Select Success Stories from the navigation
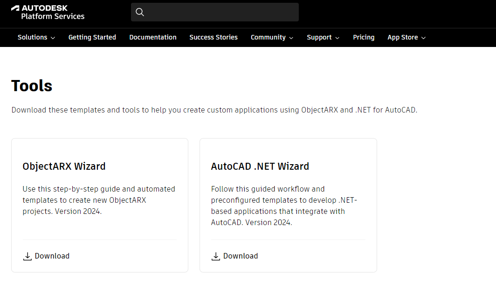This screenshot has width=496, height=299. (214, 37)
